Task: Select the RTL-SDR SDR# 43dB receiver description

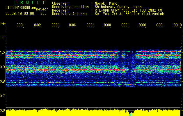Action: [128, 10]
